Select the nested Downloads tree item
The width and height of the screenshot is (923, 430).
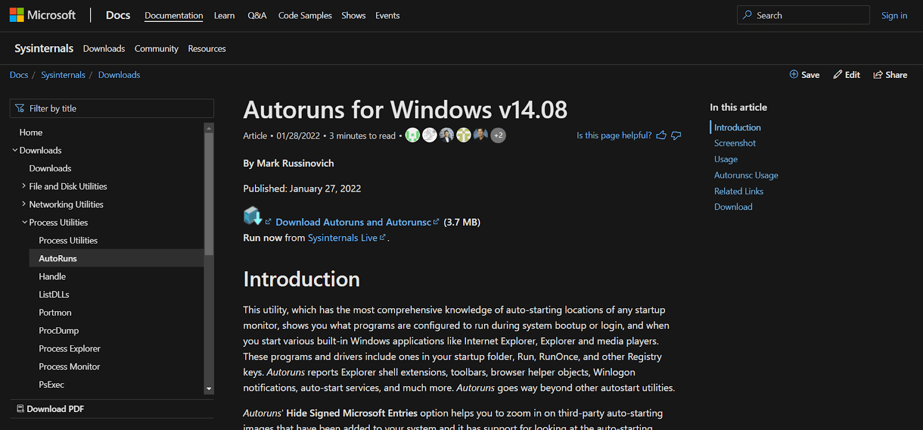50,169
